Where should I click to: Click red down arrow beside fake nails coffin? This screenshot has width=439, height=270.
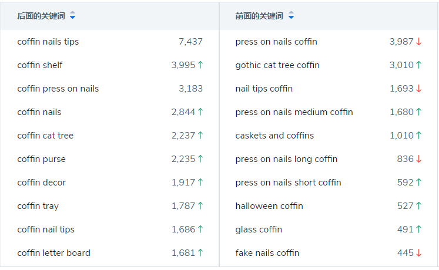tap(418, 253)
